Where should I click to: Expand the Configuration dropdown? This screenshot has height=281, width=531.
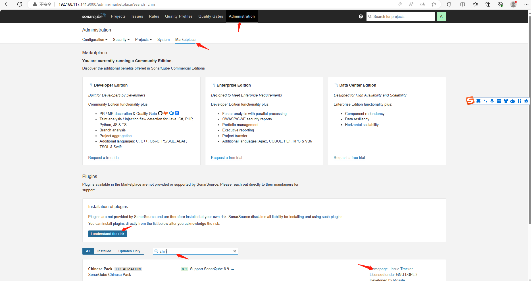pos(95,39)
